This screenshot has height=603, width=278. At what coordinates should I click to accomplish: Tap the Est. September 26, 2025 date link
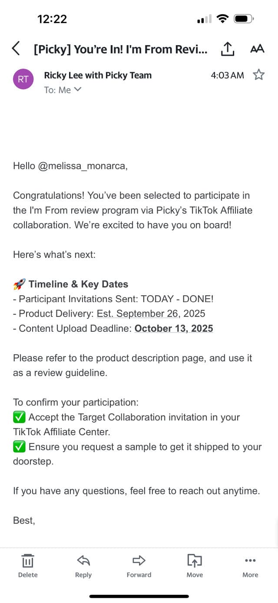pyautogui.click(x=151, y=313)
